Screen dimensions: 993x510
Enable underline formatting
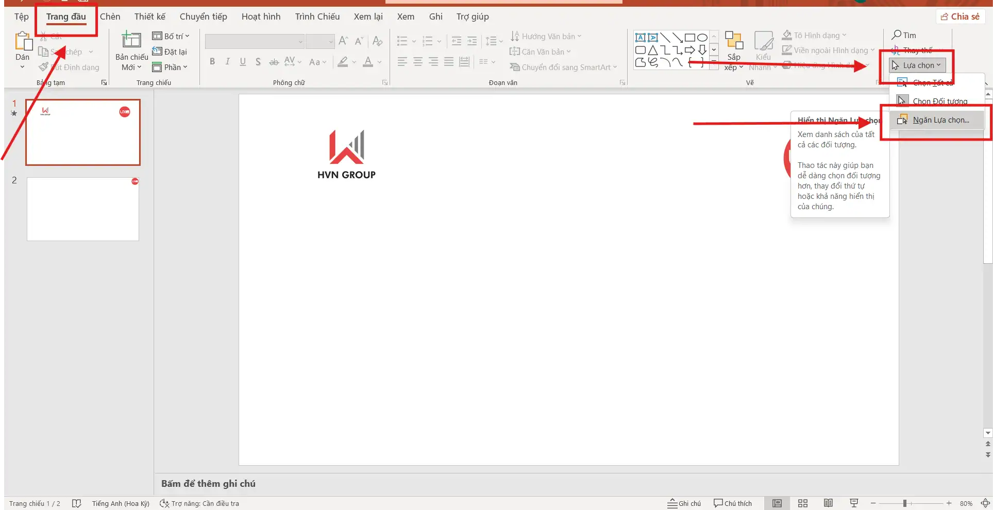coord(243,62)
